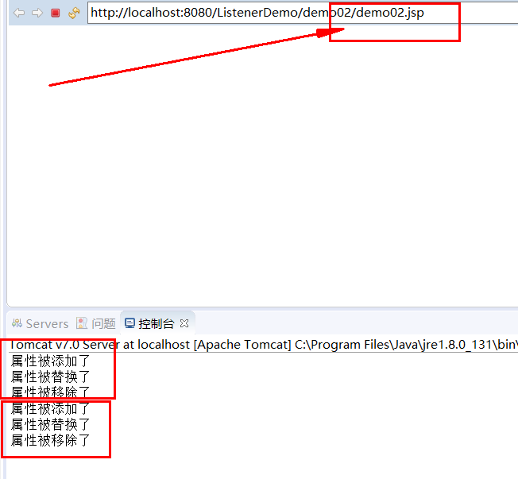Click the last 属性被添加了 console line

[x=50, y=408]
